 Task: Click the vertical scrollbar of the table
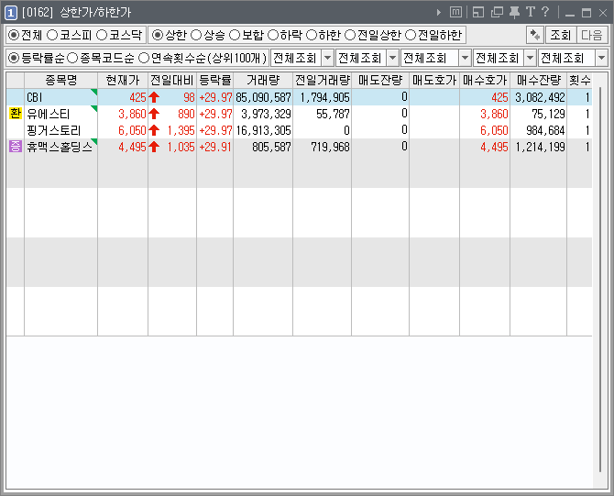[x=600, y=281]
